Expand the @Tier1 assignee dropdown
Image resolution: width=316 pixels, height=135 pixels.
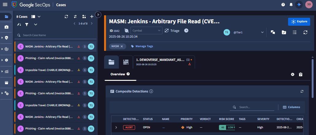coord(262,32)
